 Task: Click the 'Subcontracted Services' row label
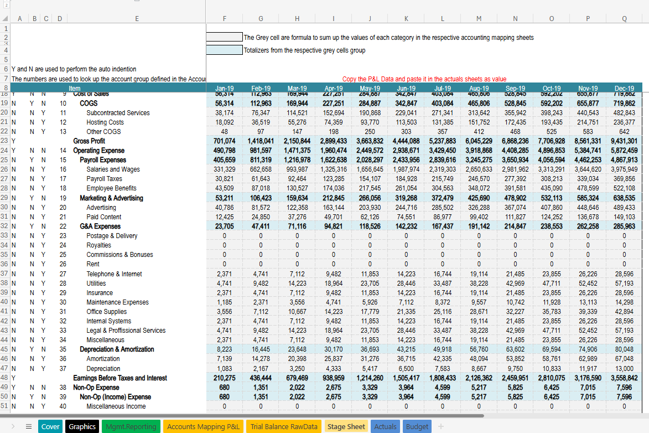tap(118, 113)
